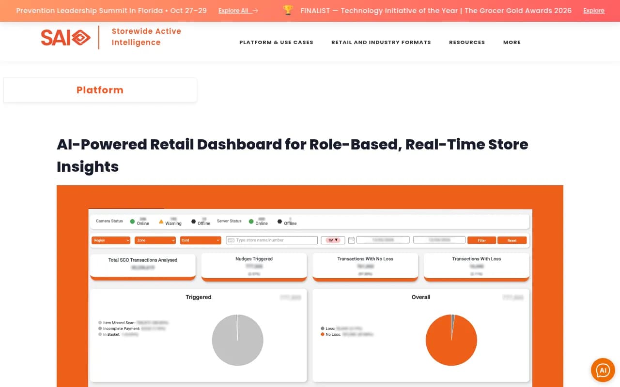Click the orange Warning triangle icon
620x387 pixels.
click(x=161, y=222)
